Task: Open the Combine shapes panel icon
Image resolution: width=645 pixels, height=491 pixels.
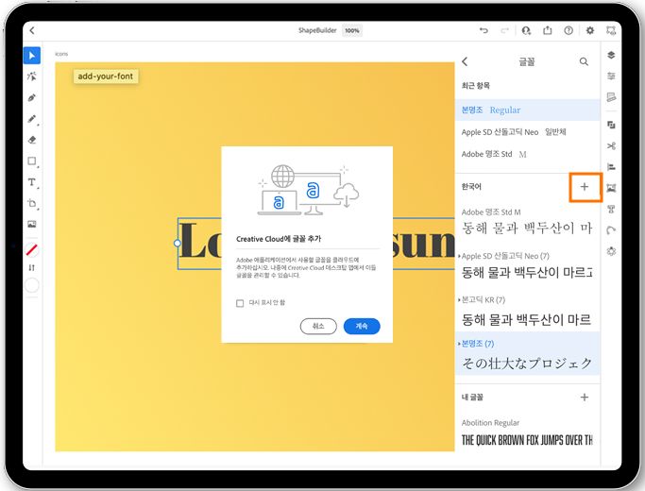Action: click(x=611, y=125)
